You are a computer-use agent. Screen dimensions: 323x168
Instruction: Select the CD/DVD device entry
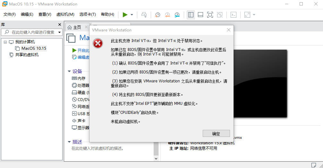point(81,99)
